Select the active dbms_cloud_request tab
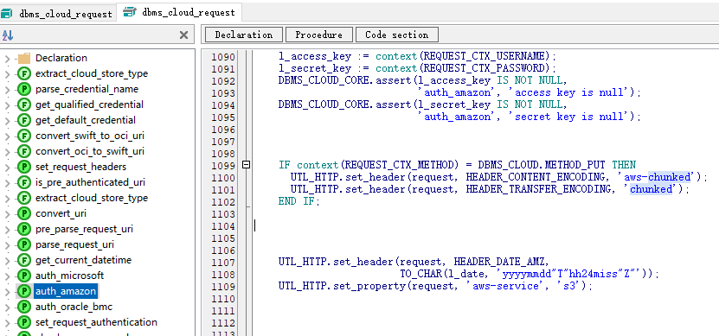Screen dimensions: 719x336 point(179,12)
